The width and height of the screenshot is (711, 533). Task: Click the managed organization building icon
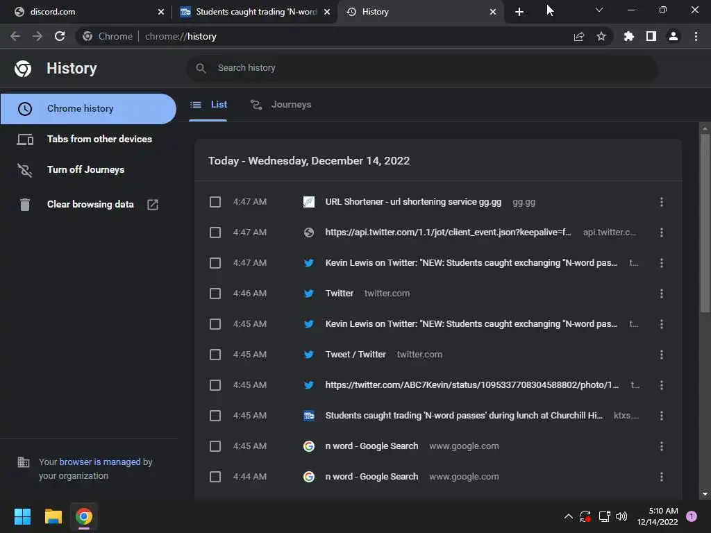23,462
